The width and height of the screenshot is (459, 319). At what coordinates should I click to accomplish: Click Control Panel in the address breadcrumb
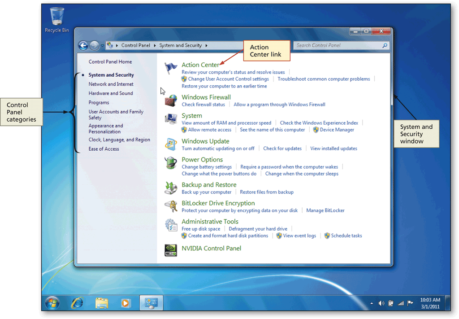(135, 45)
